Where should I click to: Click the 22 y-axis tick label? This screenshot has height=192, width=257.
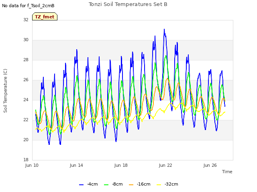coord(26,120)
